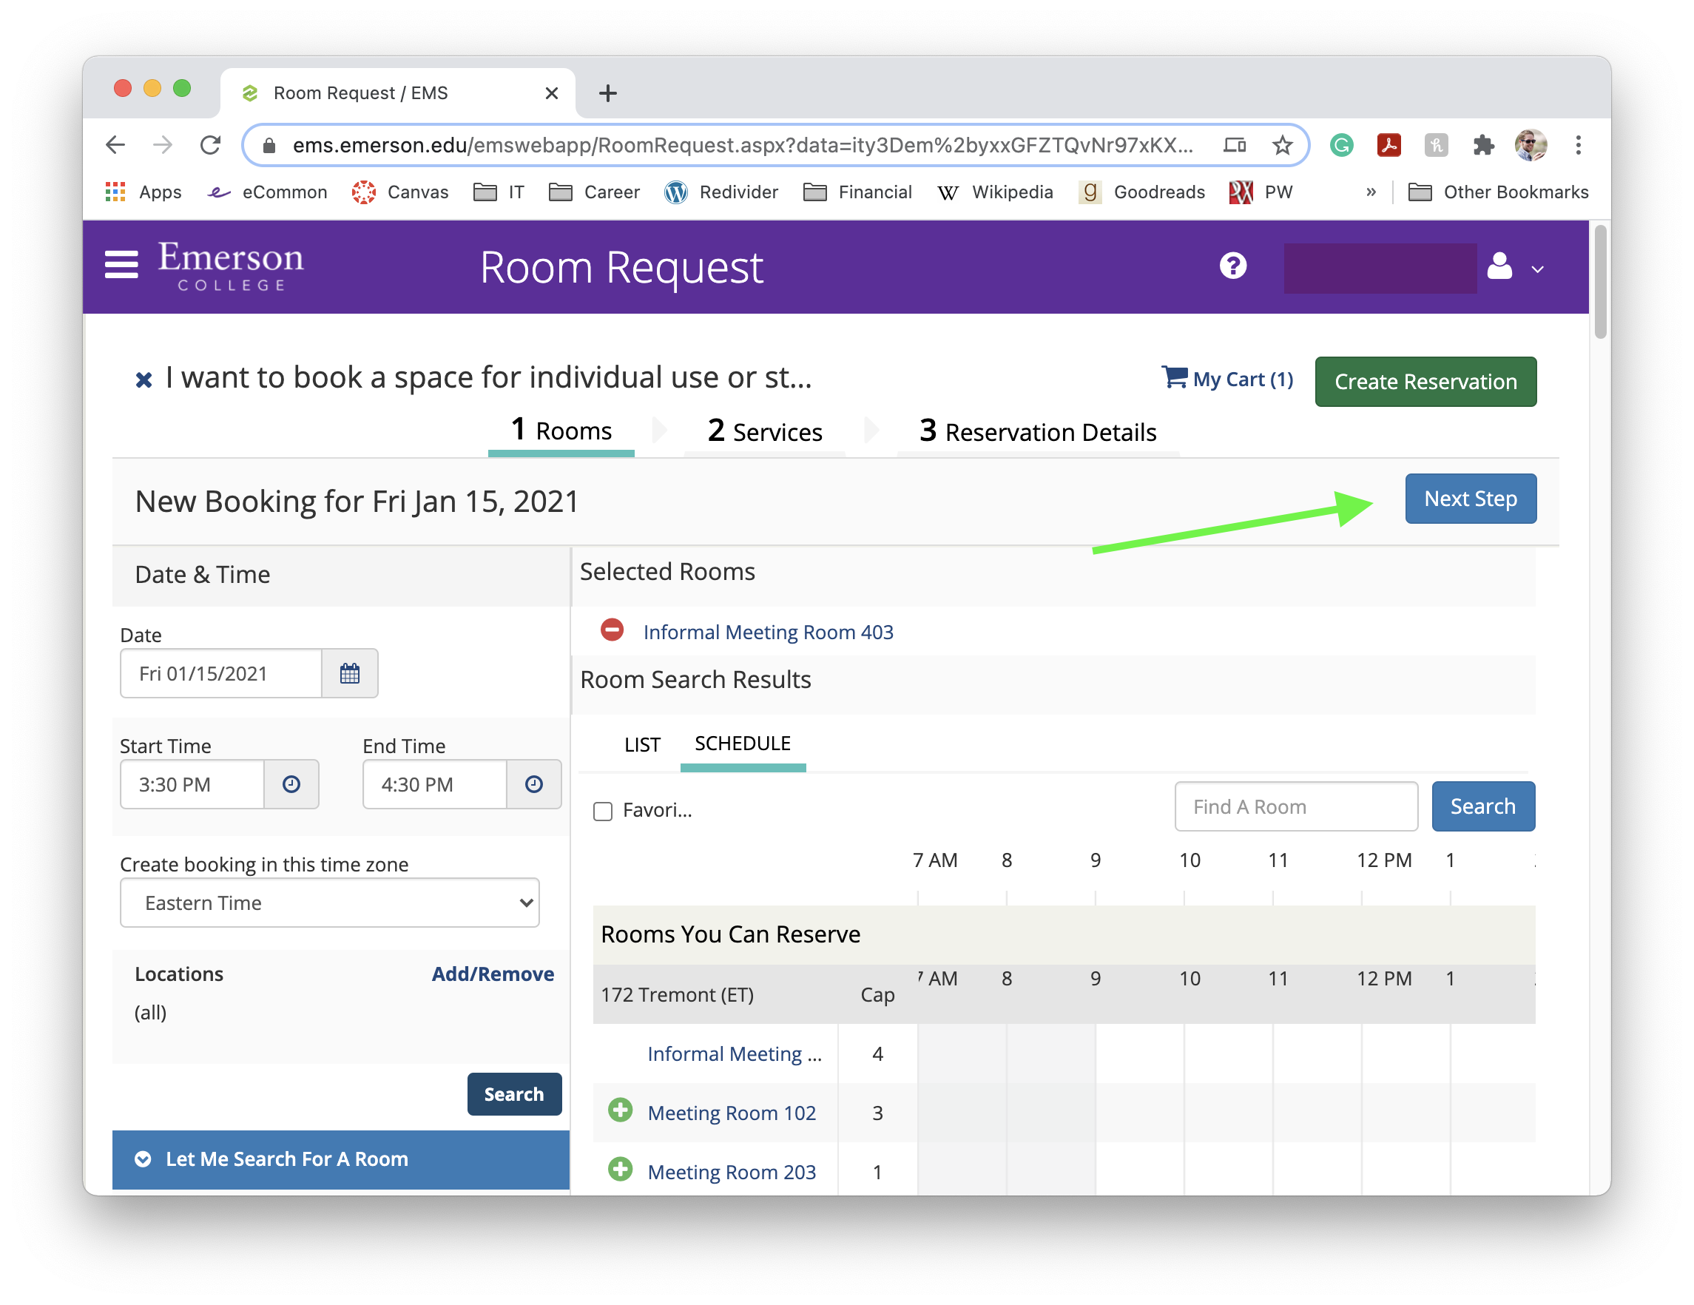Open the calendar date picker icon
Image resolution: width=1694 pixels, height=1305 pixels.
[x=350, y=673]
